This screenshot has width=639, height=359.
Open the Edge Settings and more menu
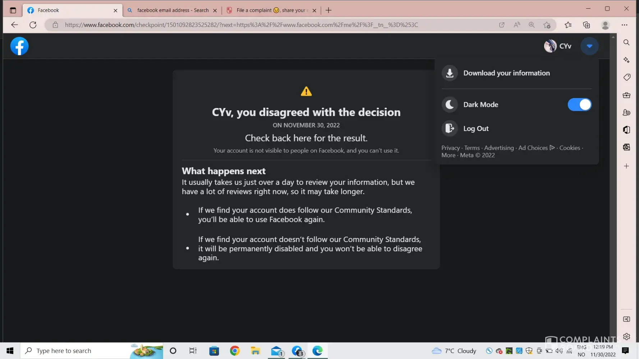click(x=624, y=25)
